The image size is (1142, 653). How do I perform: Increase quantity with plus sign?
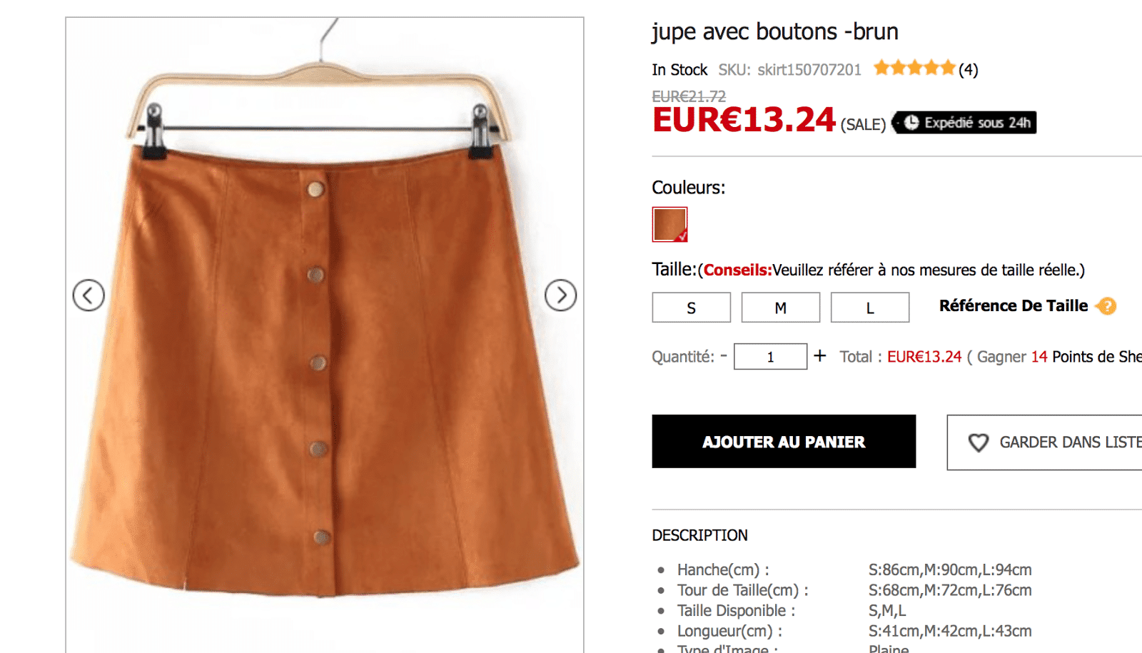(x=820, y=355)
